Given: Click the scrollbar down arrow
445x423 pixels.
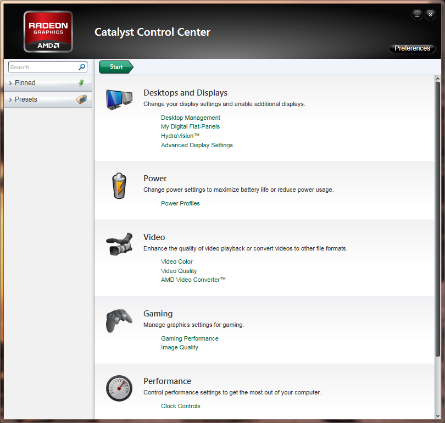Looking at the screenshot, I should click(x=438, y=416).
